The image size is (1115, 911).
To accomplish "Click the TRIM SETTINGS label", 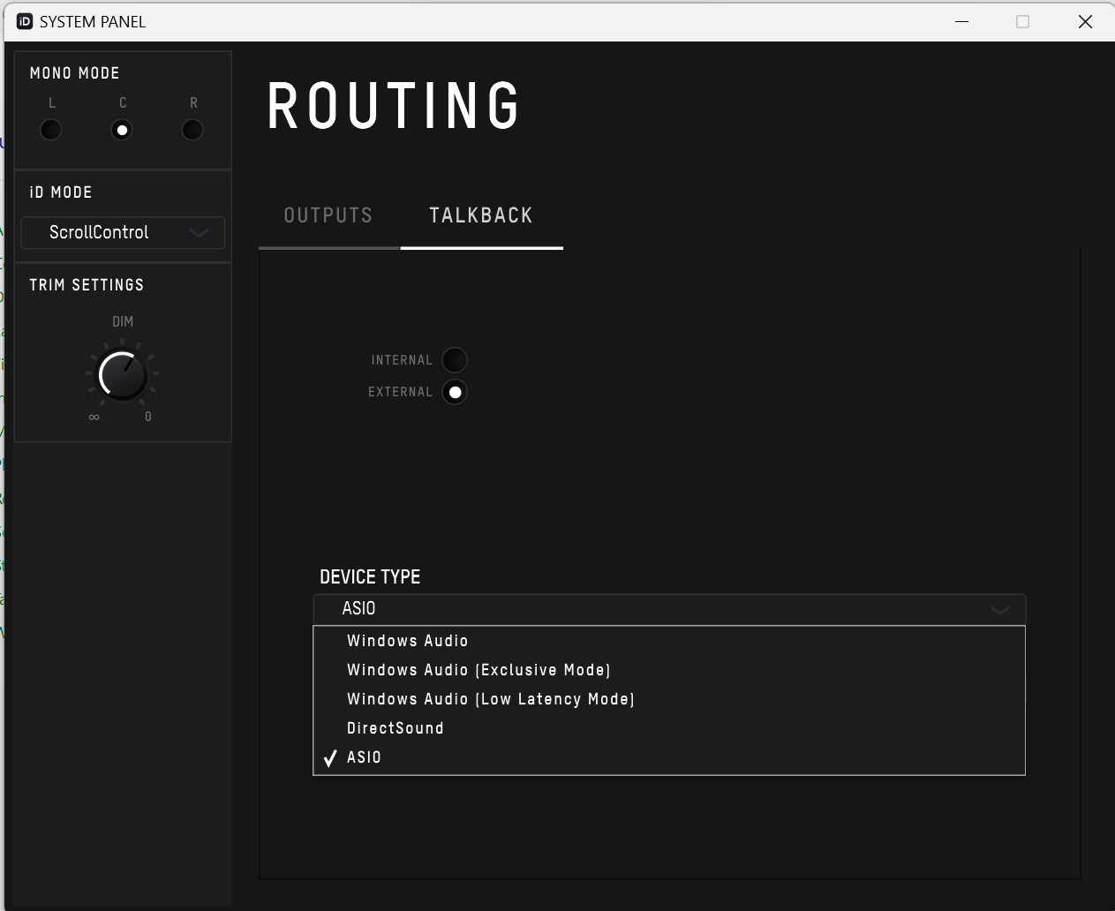I will pos(87,285).
